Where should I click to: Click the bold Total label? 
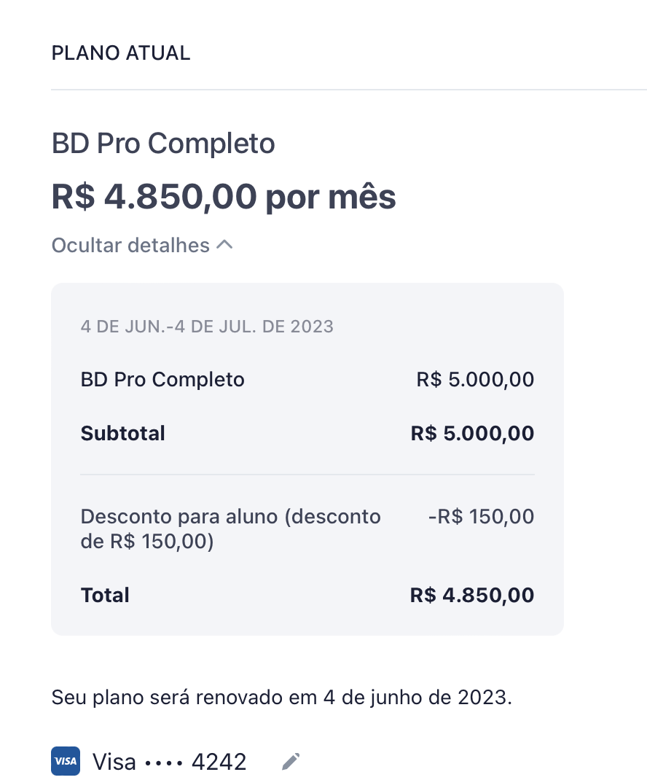[105, 596]
